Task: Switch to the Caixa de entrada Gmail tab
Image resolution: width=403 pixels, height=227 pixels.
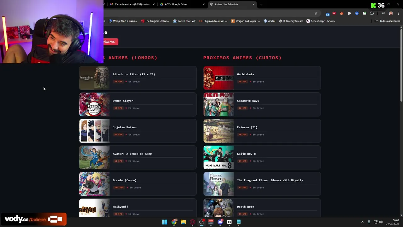Action: tap(132, 4)
